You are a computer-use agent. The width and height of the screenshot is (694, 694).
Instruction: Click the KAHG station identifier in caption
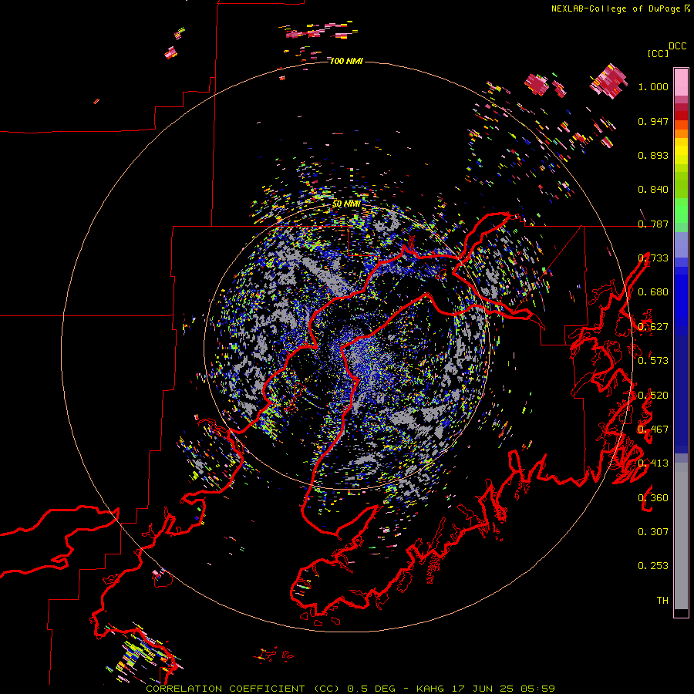tap(430, 689)
